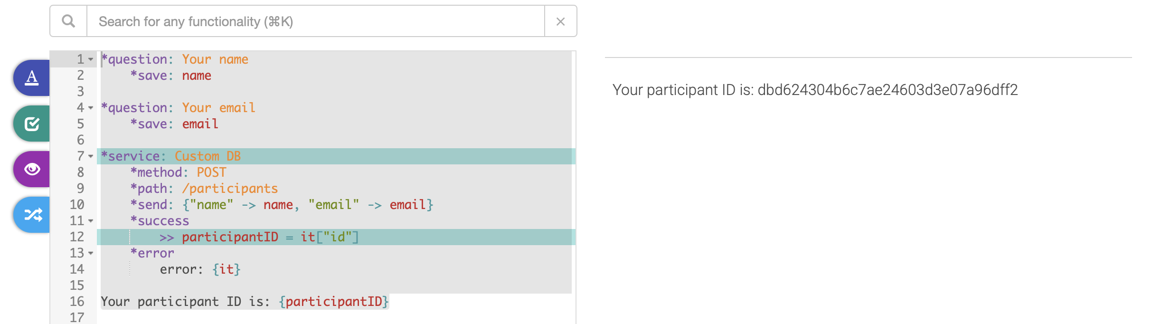Click the "Custom DB" service name
Image resolution: width=1152 pixels, height=324 pixels.
pos(208,156)
